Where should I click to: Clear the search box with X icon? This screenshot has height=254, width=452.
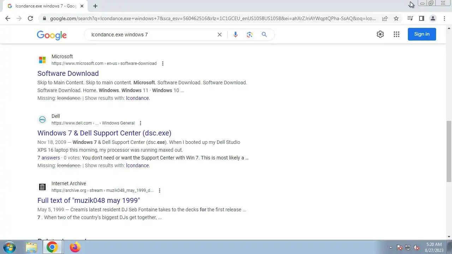point(220,35)
